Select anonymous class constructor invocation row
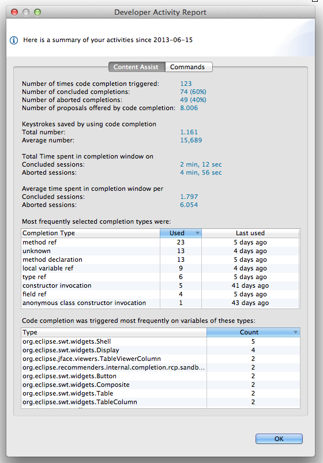This screenshot has height=463, width=323. (x=160, y=303)
